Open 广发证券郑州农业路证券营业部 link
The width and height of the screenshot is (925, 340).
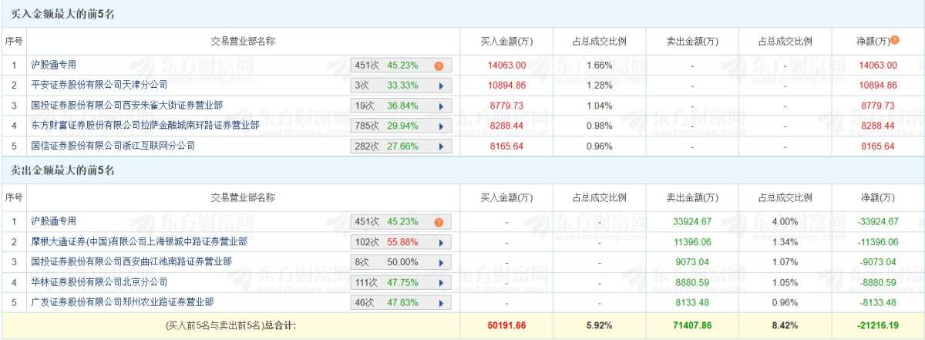(x=123, y=301)
